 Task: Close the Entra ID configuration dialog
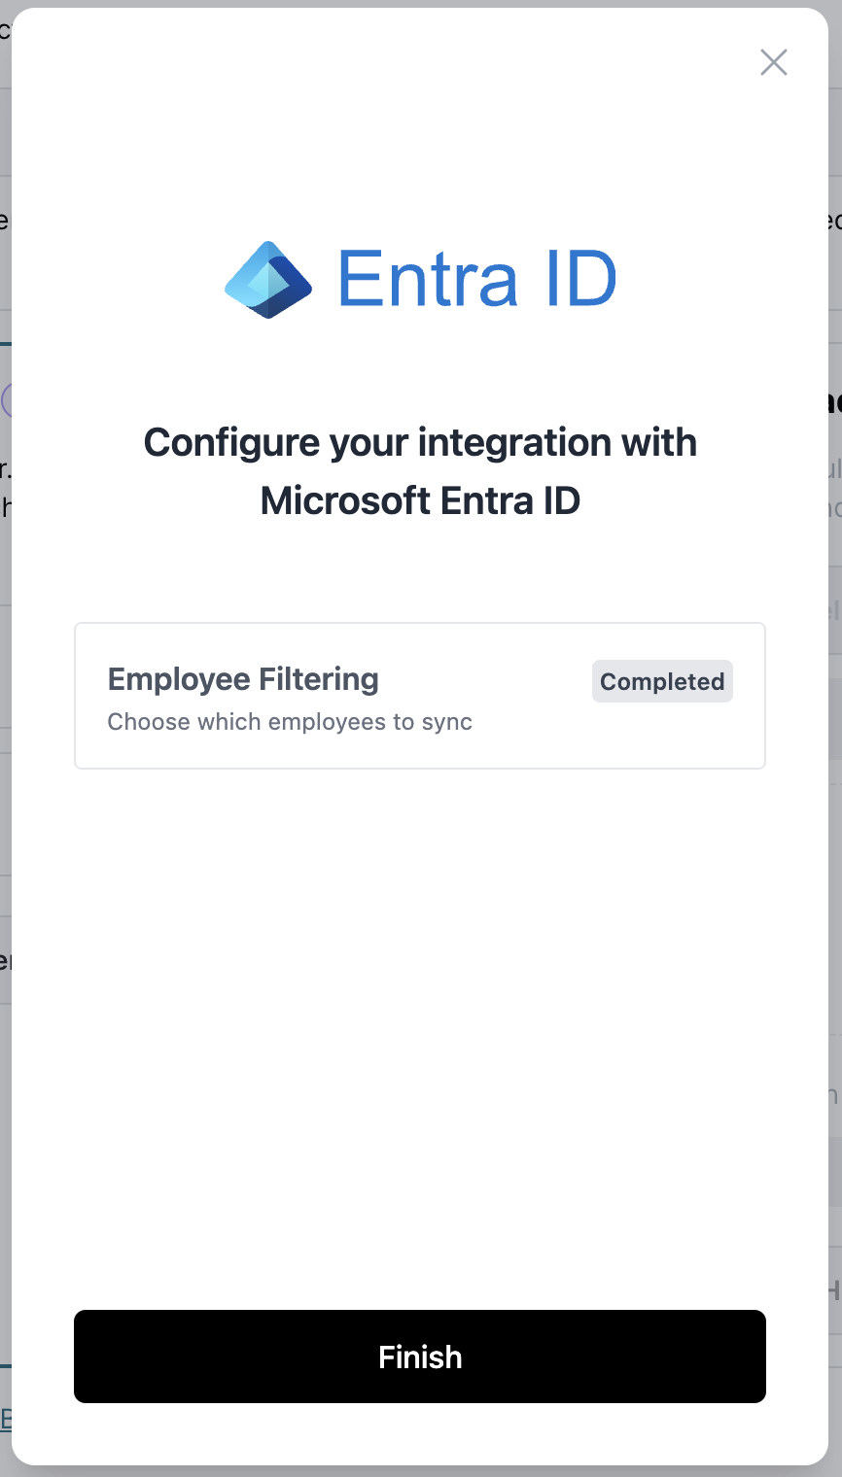773,63
